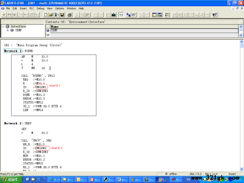Print using the printer toolbar icon
Viewport: 244px width, 183px height.
pyautogui.click(x=69, y=15)
